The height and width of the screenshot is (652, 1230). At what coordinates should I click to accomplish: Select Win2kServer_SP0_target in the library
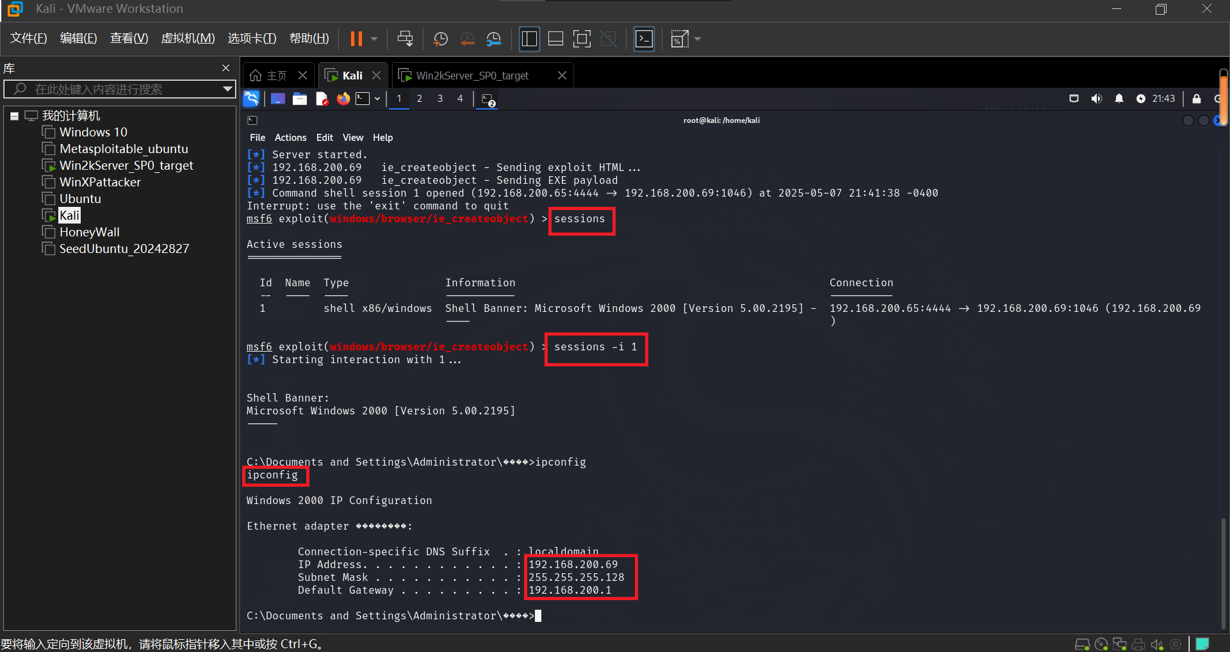click(126, 165)
